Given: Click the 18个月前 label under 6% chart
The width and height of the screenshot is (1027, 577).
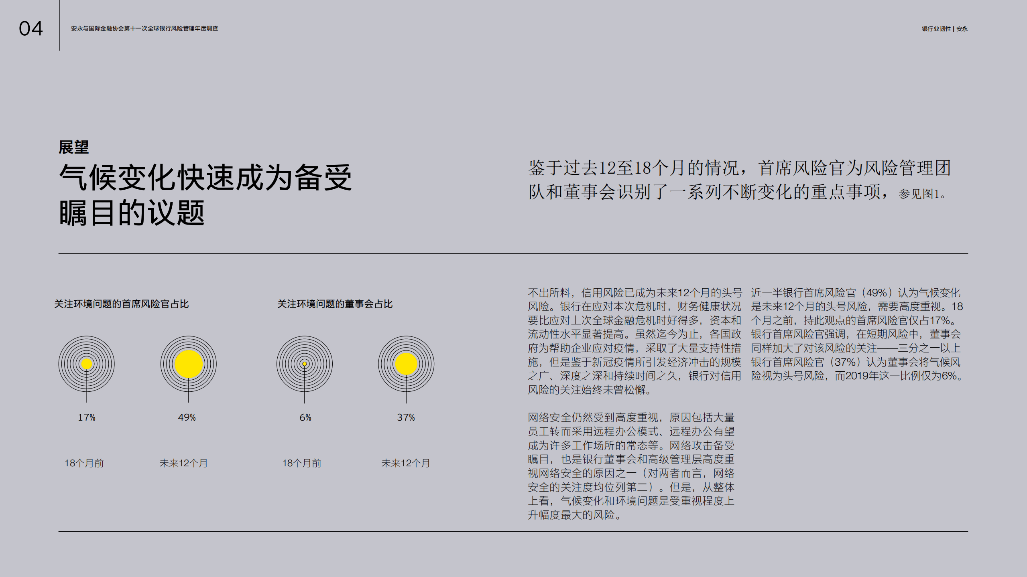Looking at the screenshot, I should (x=303, y=464).
